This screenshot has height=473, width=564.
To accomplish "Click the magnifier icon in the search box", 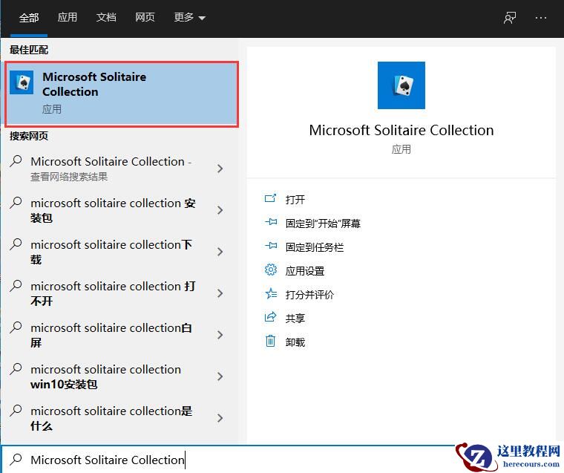I will pos(16,460).
